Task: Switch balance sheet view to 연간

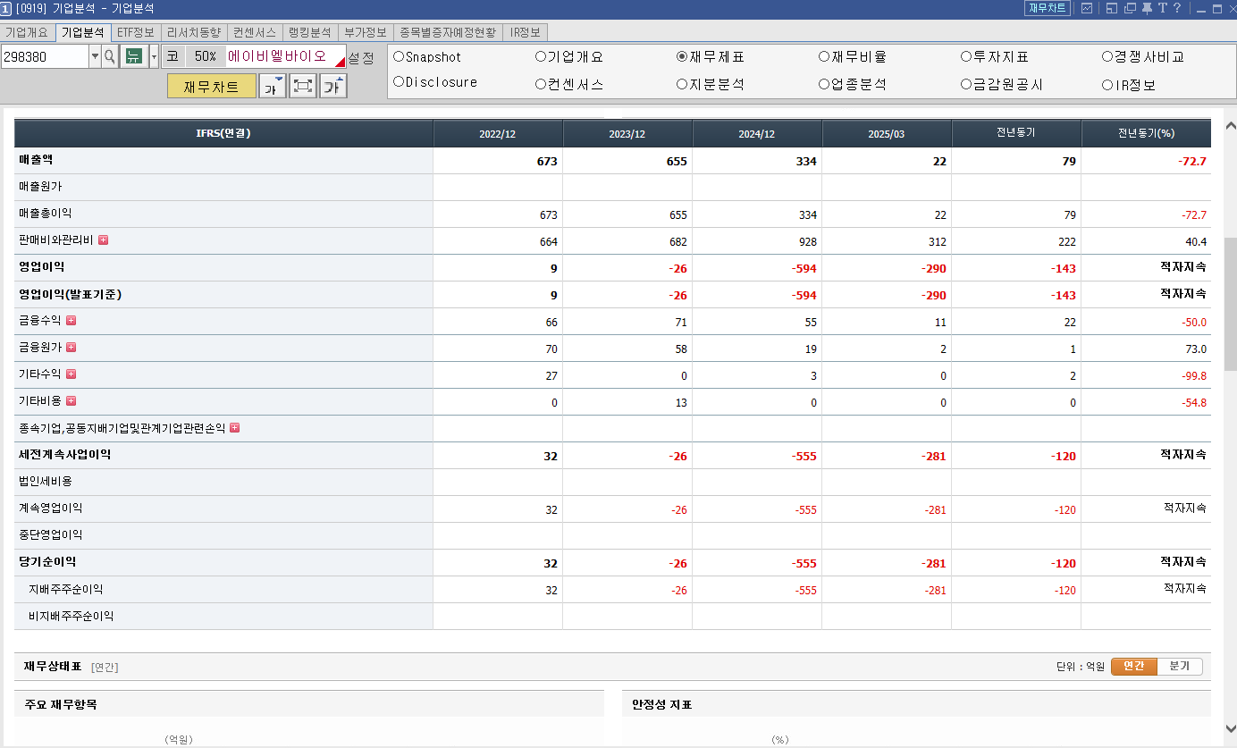Action: (x=1134, y=667)
